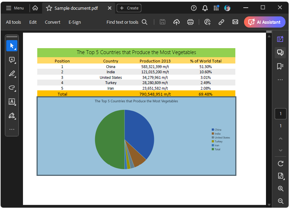Open the hamburger Menu

pyautogui.click(x=15, y=8)
